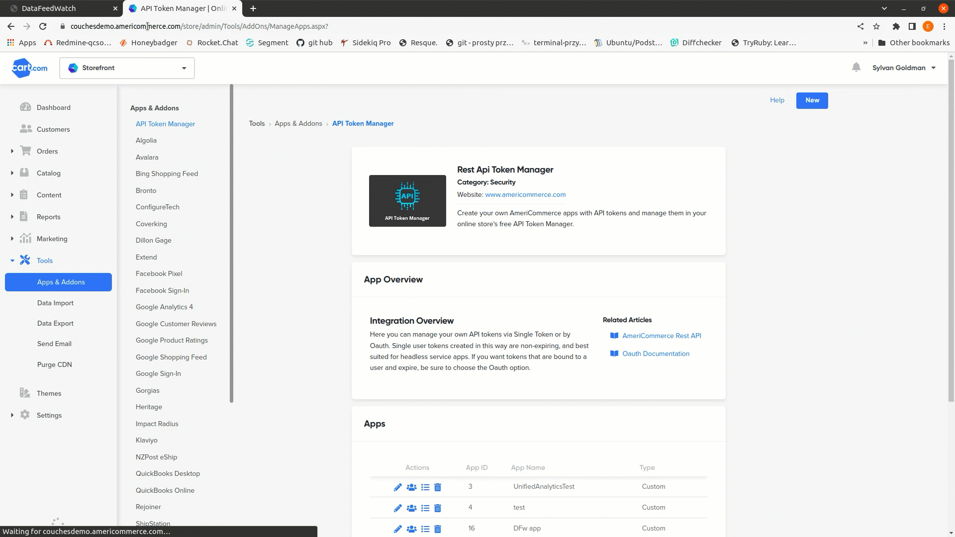Viewport: 955px width, 537px height.
Task: Go back using browser back arrow
Action: pyautogui.click(x=11, y=26)
